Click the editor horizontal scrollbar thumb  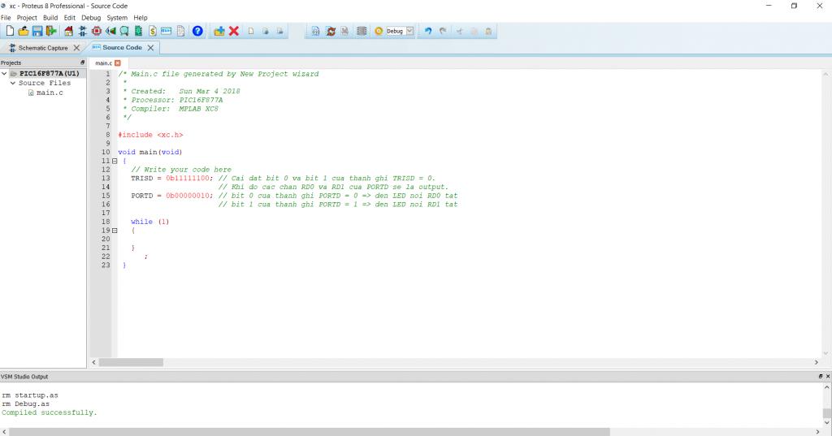pyautogui.click(x=131, y=362)
